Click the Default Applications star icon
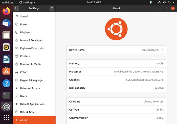Viewport: 177px width, 124px height. 17,104
